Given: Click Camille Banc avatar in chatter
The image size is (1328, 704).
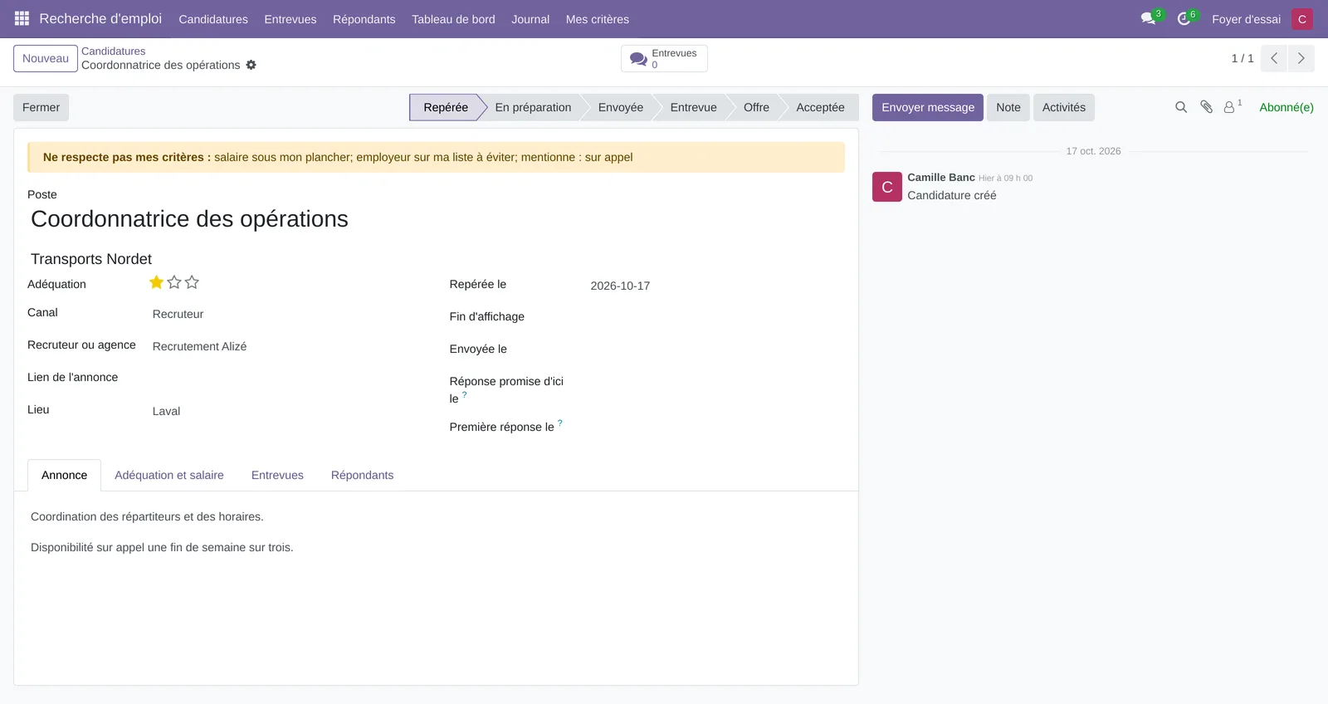Looking at the screenshot, I should pyautogui.click(x=887, y=187).
